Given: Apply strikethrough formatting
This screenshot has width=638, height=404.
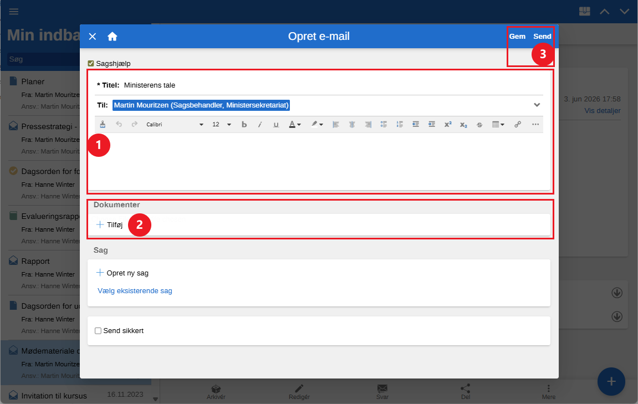Looking at the screenshot, I should [x=479, y=125].
